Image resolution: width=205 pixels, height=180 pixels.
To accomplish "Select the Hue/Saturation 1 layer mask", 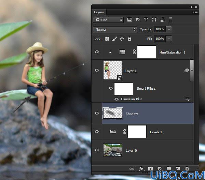I will click(147, 52).
